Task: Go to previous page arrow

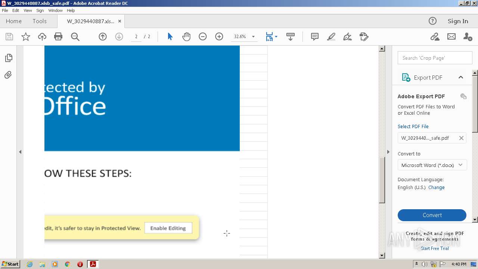Action: (x=103, y=37)
